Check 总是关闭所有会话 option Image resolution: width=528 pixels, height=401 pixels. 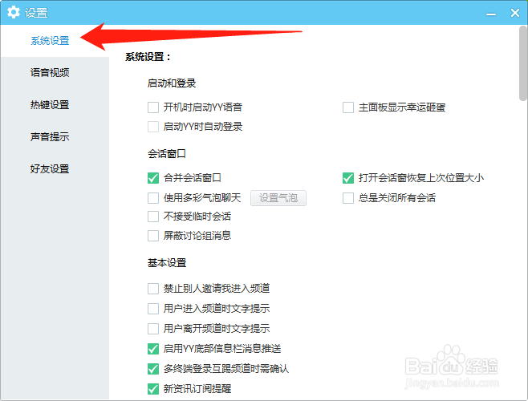pyautogui.click(x=348, y=197)
